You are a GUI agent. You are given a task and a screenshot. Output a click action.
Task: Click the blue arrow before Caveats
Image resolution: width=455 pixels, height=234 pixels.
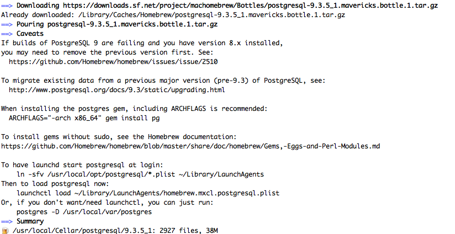[7, 34]
